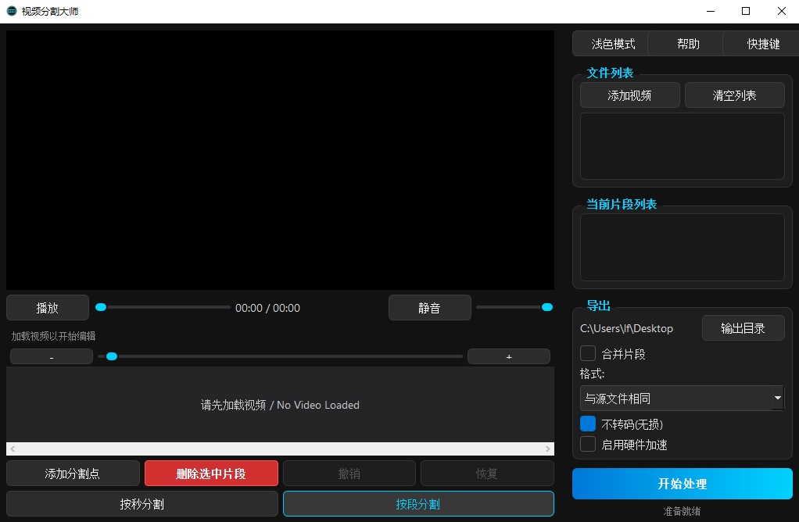Viewport: 799px width, 522px height.
Task: Open the 快捷键 shortcuts menu
Action: (763, 44)
